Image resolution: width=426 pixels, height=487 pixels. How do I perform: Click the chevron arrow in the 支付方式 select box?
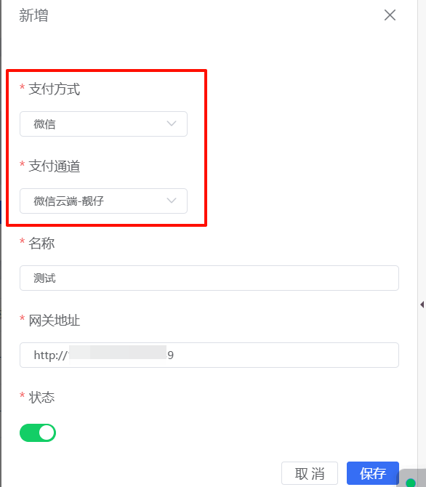pos(172,124)
